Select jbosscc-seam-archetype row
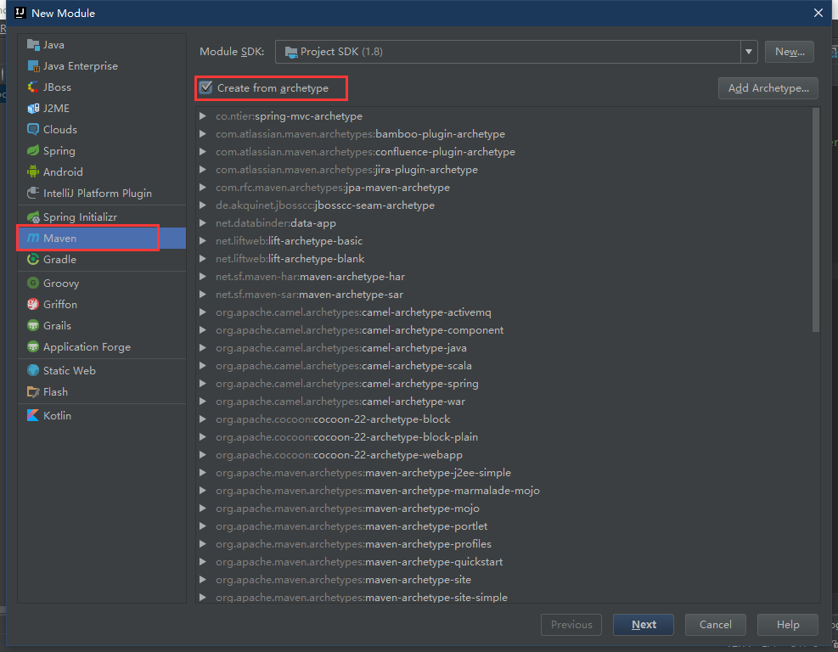The height and width of the screenshot is (652, 838). (504, 205)
